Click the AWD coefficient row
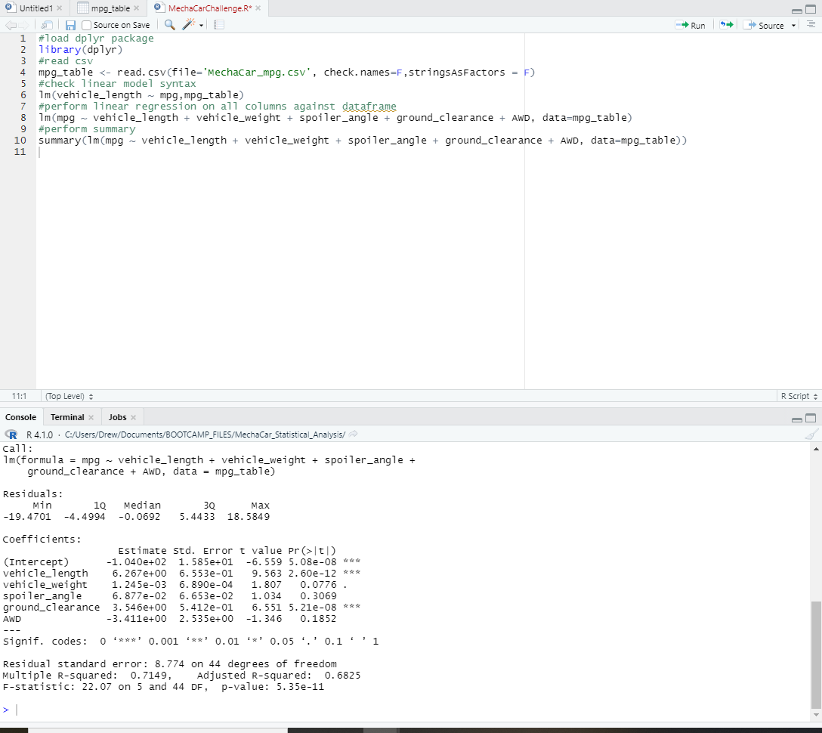The image size is (822, 733). click(x=169, y=619)
